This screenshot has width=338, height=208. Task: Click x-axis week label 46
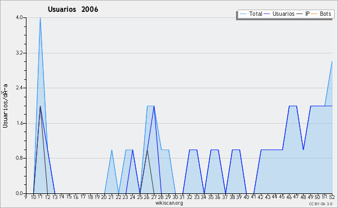point(289,197)
